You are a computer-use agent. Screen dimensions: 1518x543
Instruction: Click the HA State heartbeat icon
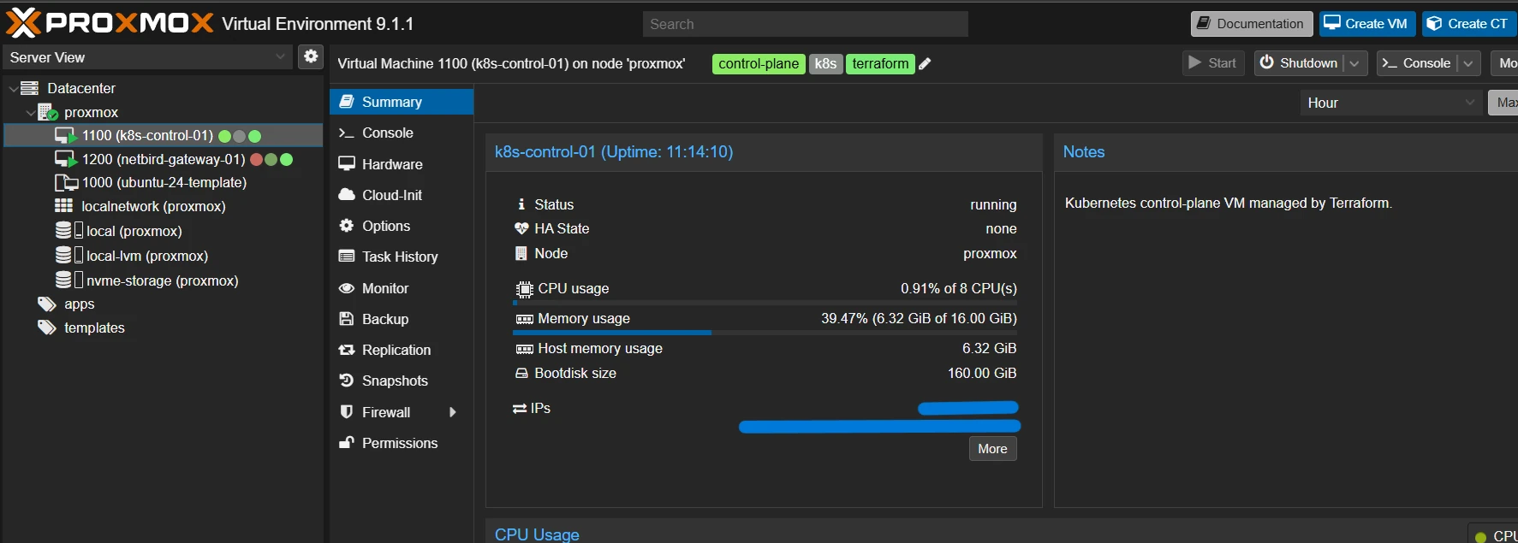pyautogui.click(x=521, y=228)
